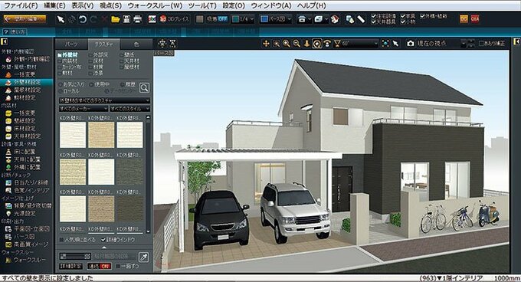Click the fit-to-view icon right of angle dropdown

click(385, 44)
